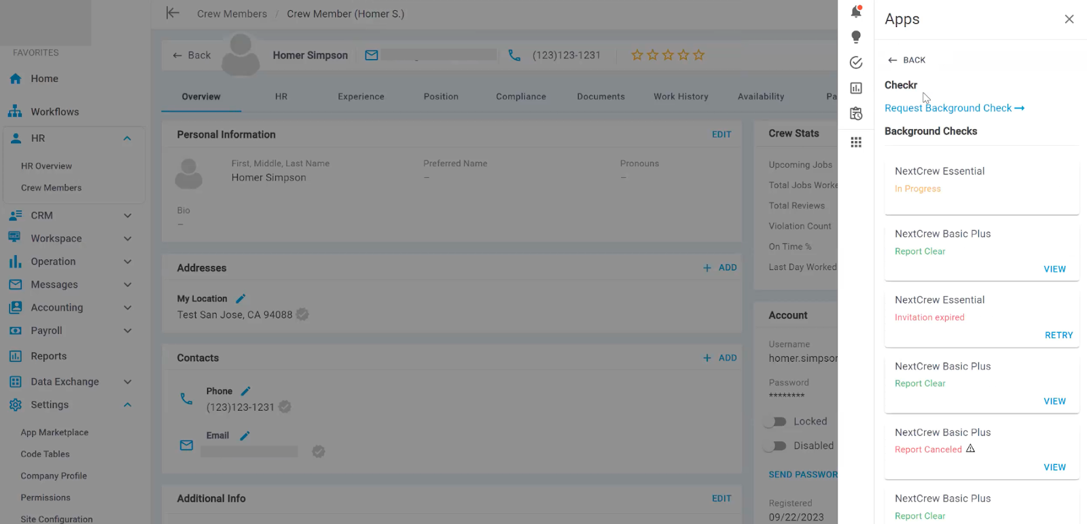The width and height of the screenshot is (1087, 524).
Task: View the Report Canceled background check
Action: 1054,467
